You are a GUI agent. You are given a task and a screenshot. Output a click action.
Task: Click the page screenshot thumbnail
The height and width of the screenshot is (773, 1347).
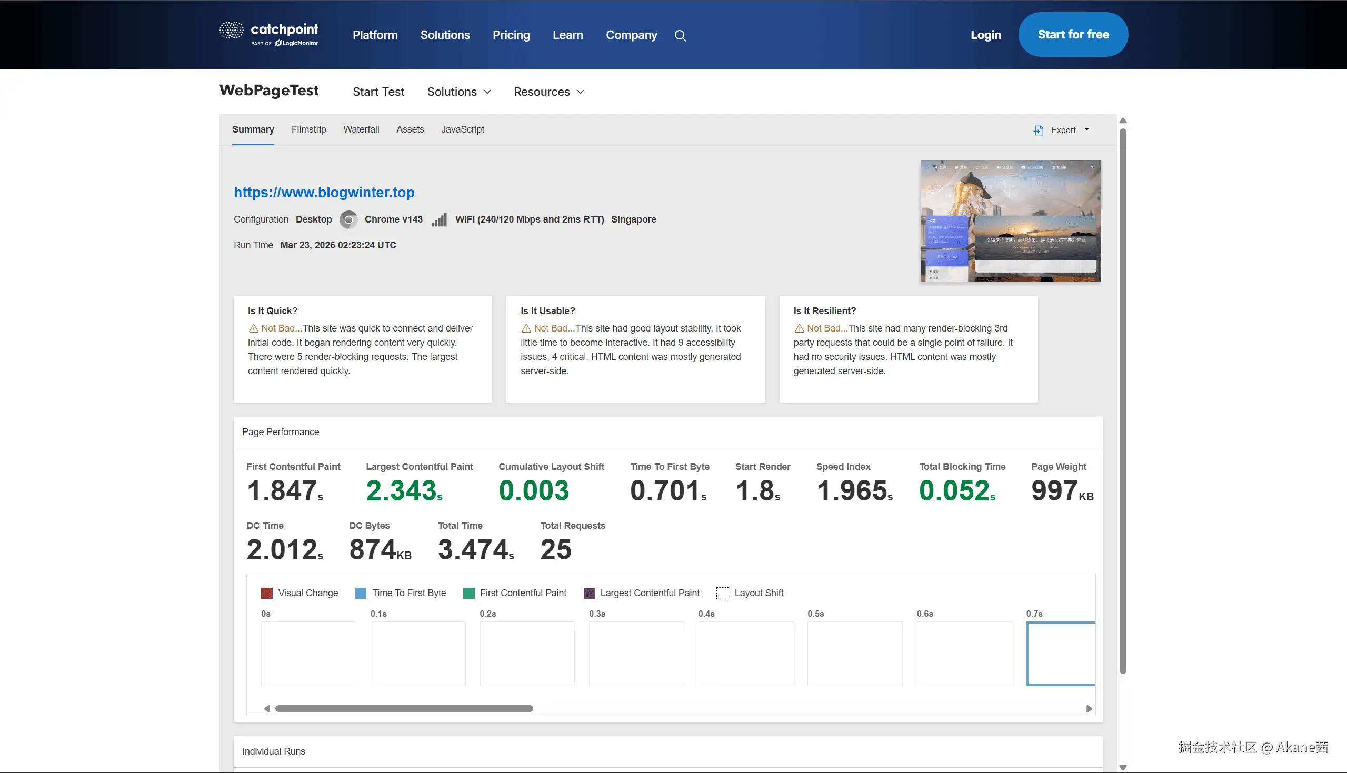click(1011, 221)
